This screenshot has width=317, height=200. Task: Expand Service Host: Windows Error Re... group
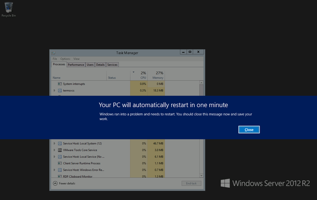[x=55, y=170]
